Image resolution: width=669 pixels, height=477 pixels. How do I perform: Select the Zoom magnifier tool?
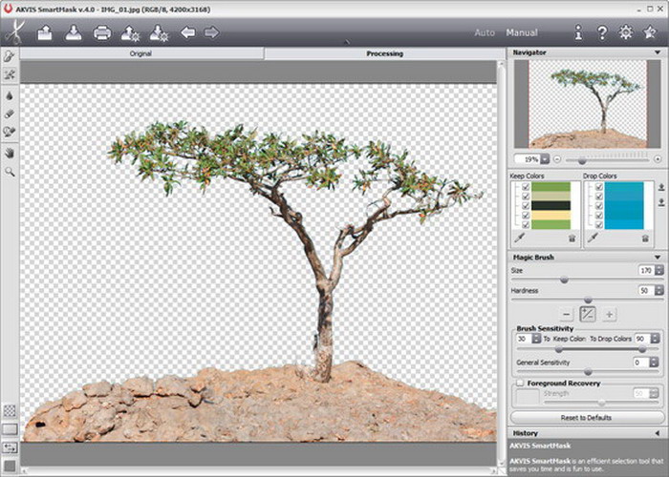(9, 172)
